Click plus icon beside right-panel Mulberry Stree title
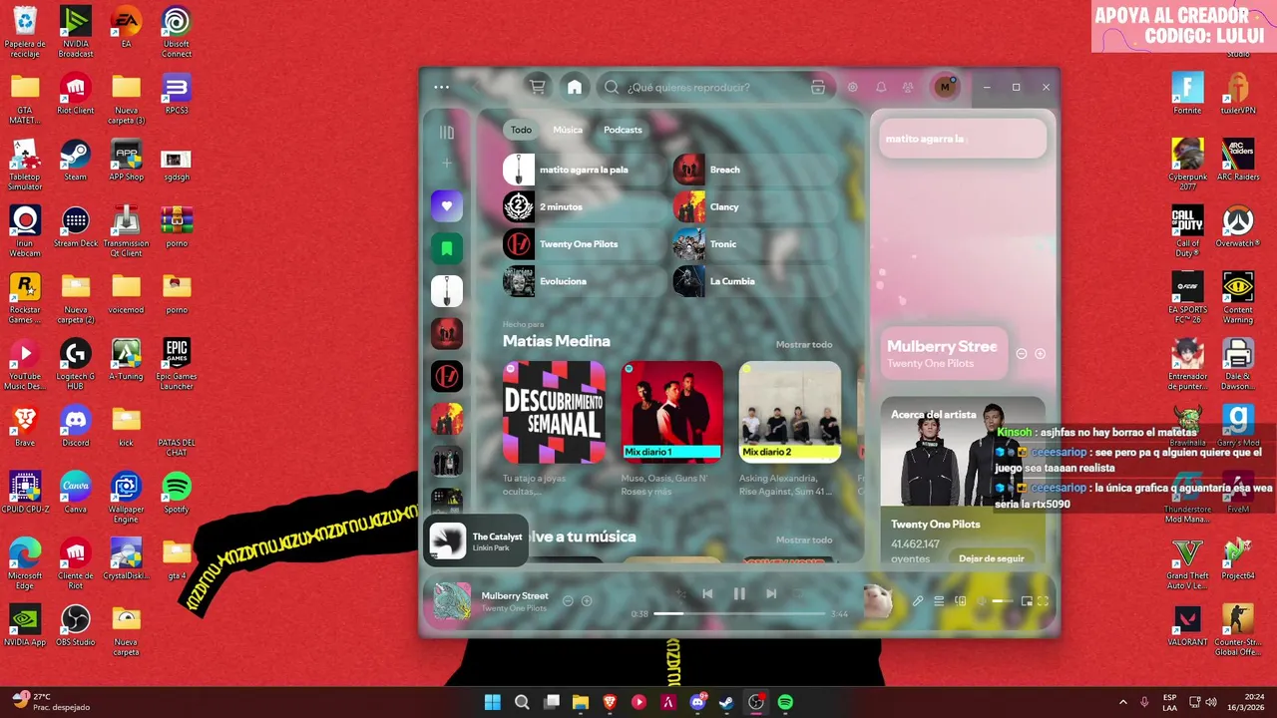Viewport: 1277px width, 718px height. click(x=1040, y=354)
